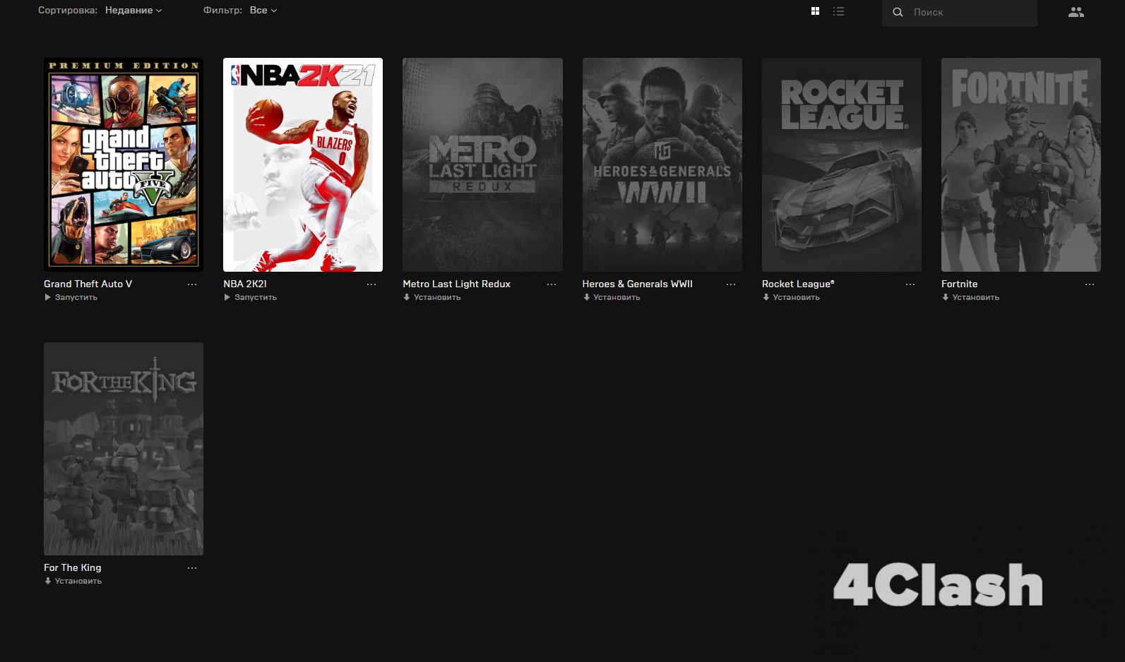The height and width of the screenshot is (662, 1125).
Task: Click the Сортировка label text
Action: [68, 11]
